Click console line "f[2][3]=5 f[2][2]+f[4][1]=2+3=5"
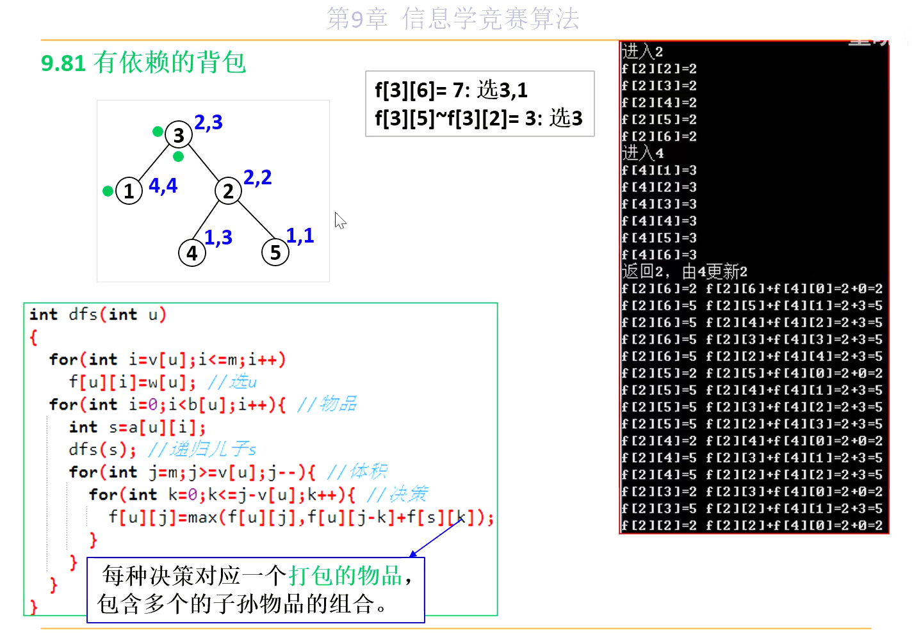 [752, 509]
